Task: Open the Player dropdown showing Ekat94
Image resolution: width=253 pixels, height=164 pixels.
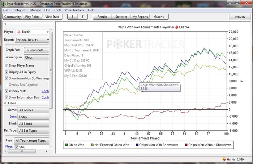Action: 32,32
